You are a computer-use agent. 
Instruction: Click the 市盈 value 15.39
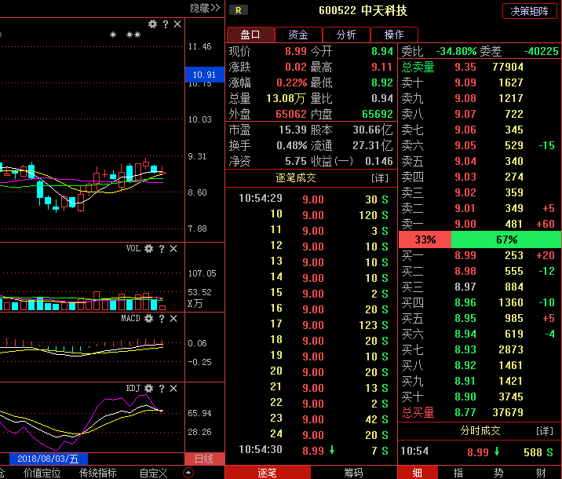pos(293,130)
